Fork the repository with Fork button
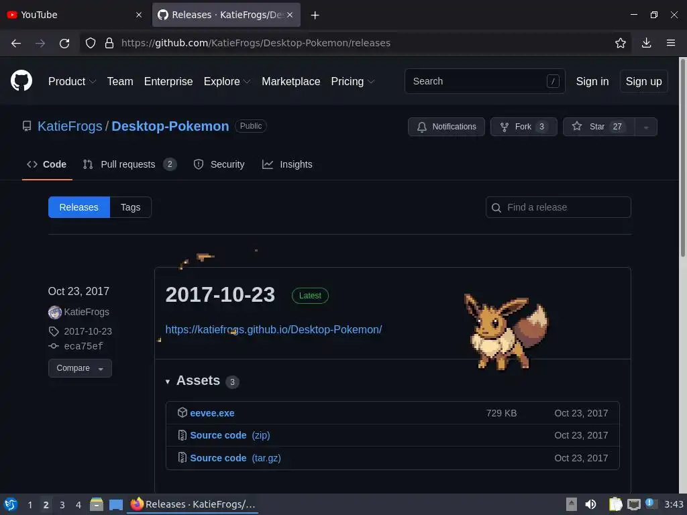This screenshot has height=515, width=687. 523,127
